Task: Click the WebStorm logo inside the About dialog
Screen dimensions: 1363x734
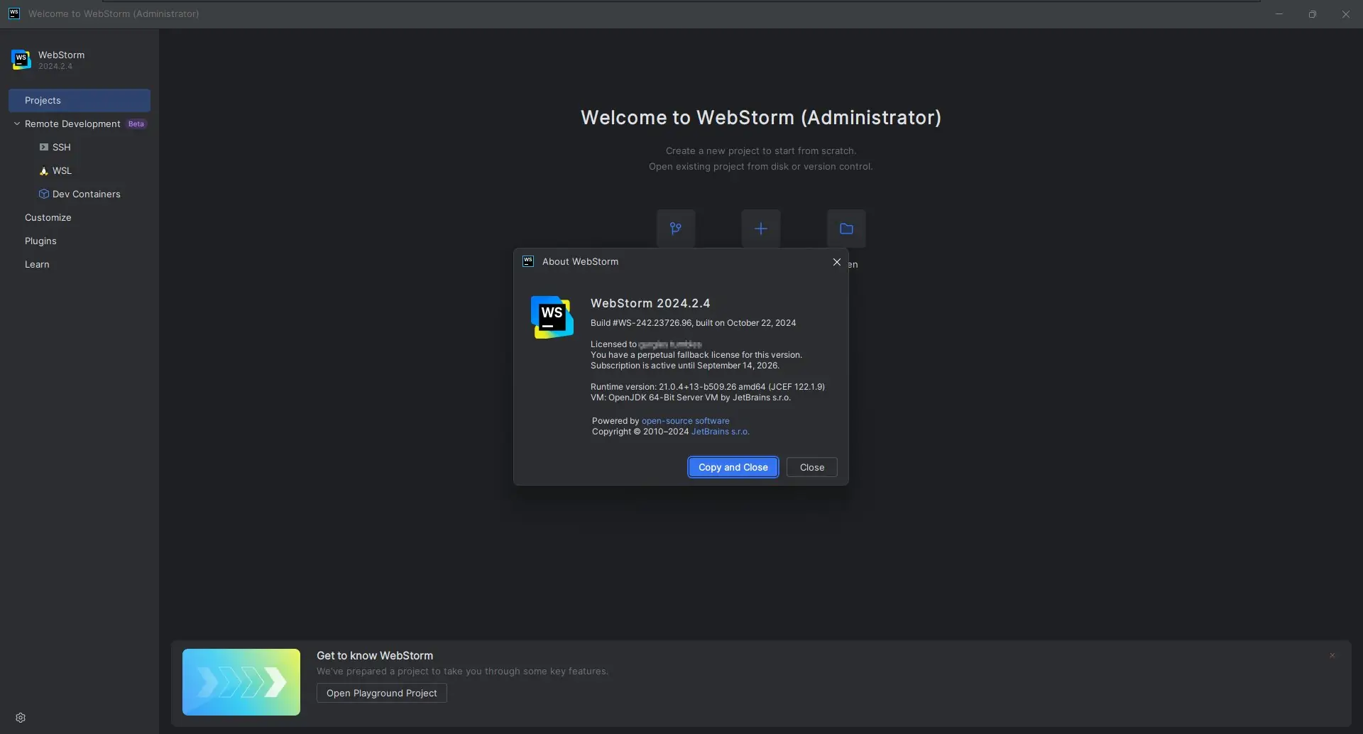Action: pos(552,317)
